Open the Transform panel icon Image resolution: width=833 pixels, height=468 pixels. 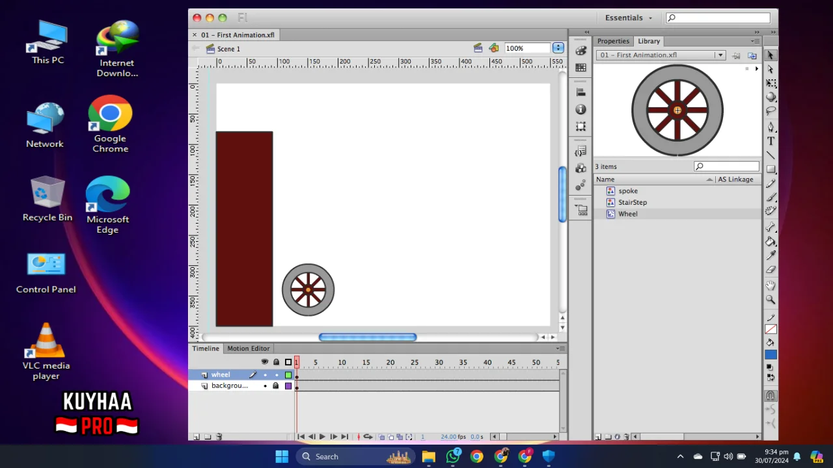click(580, 127)
